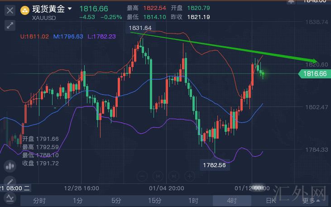Click the zoom out minus button
This screenshot has height=207, width=331.
[142, 176]
